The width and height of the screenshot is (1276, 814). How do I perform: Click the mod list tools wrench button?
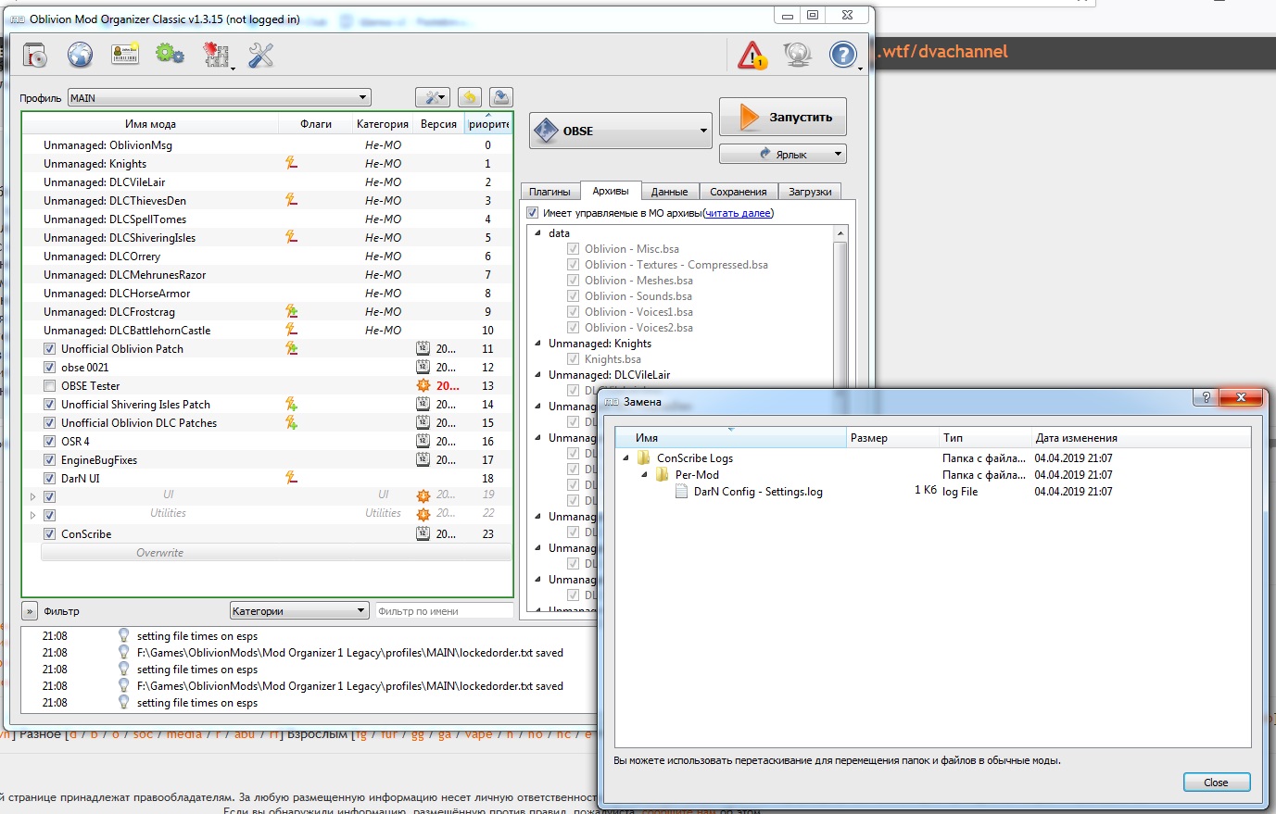tap(433, 97)
